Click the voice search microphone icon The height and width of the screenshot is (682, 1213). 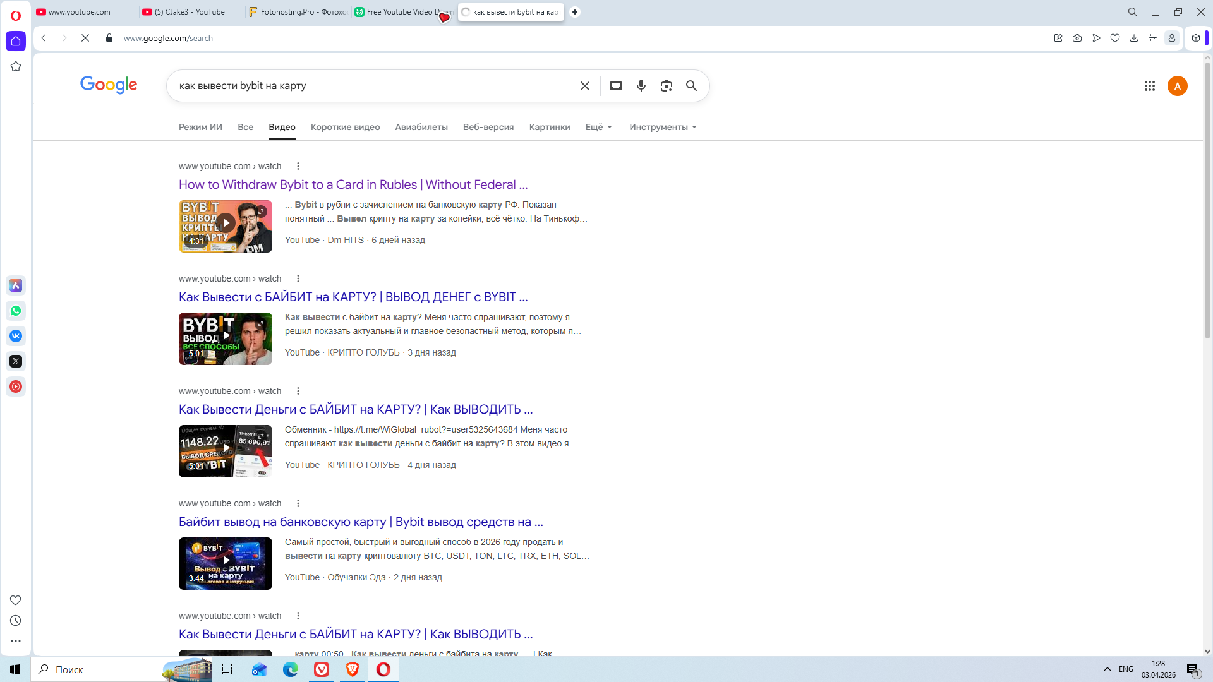point(641,86)
